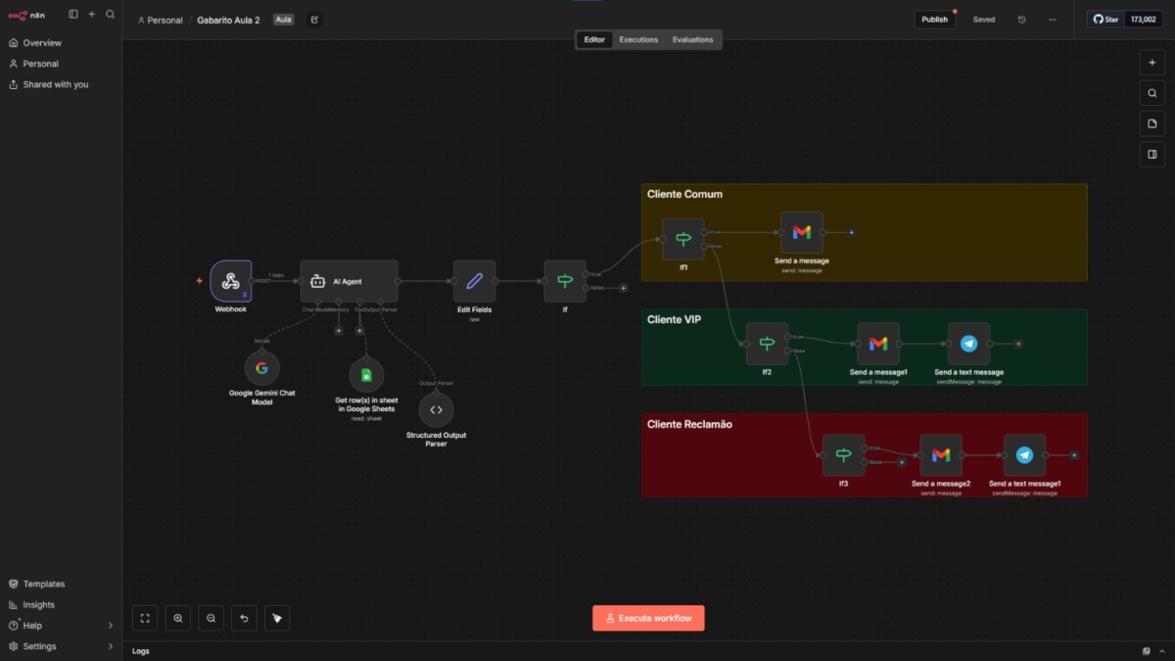Switch to the Executions tab
Screen dimensions: 1175x661
[638, 40]
